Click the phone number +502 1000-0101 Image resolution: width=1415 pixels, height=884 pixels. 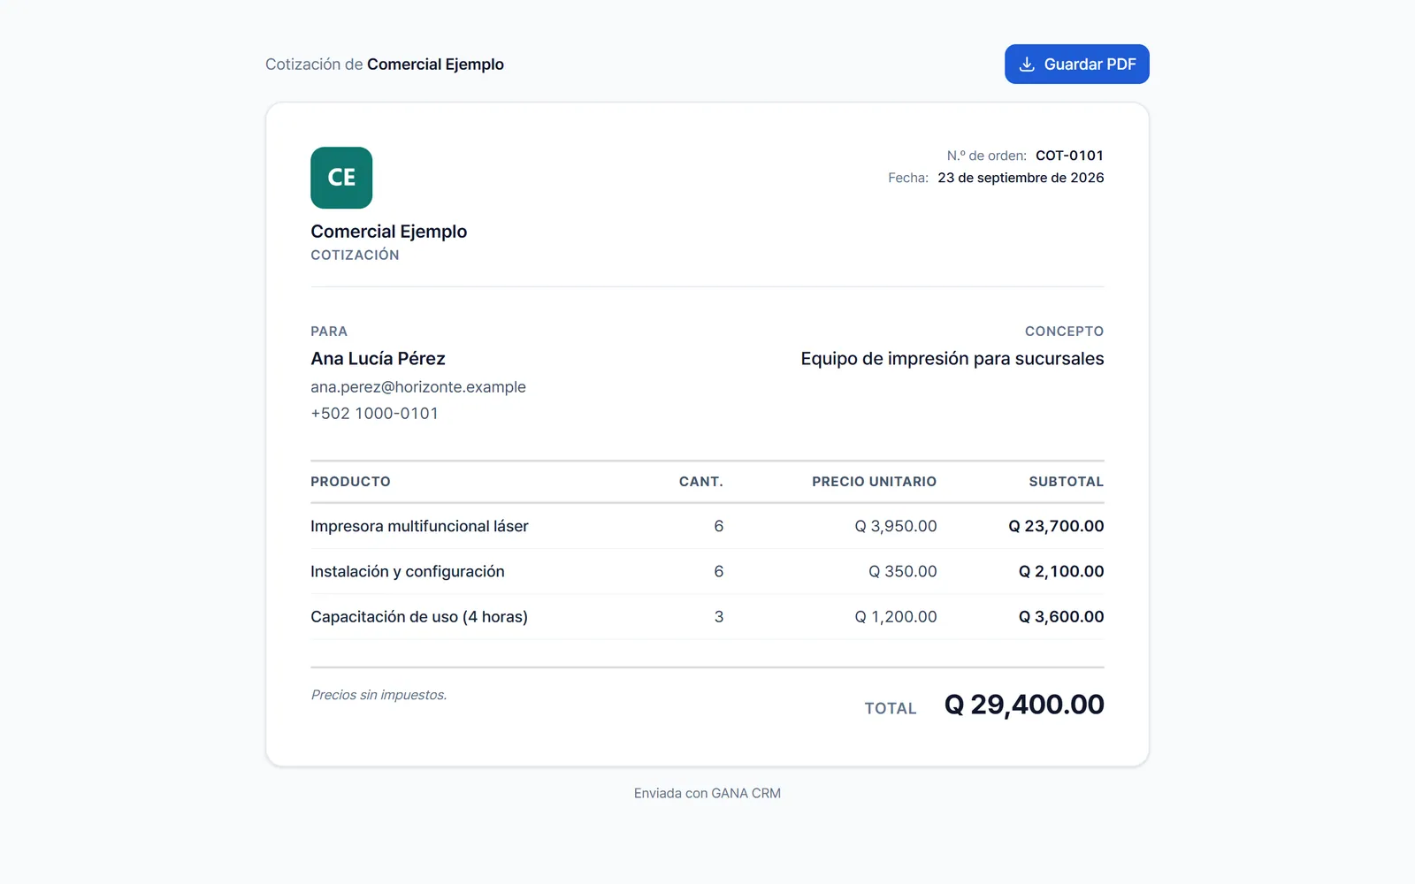point(374,414)
